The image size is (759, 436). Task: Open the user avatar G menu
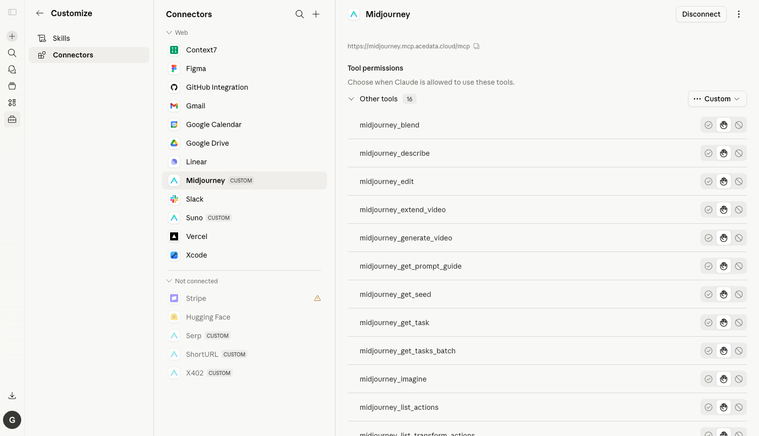(12, 420)
